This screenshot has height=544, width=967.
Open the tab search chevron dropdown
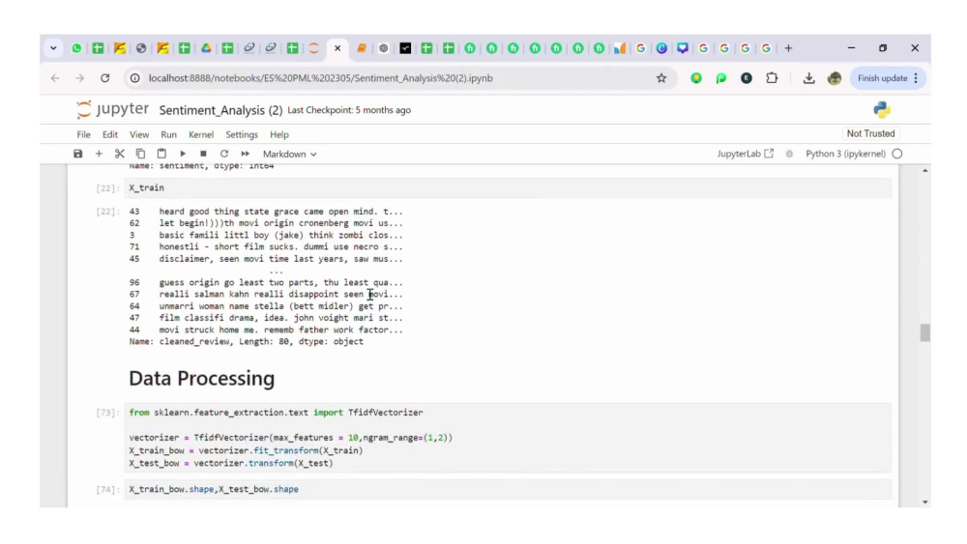click(x=53, y=48)
